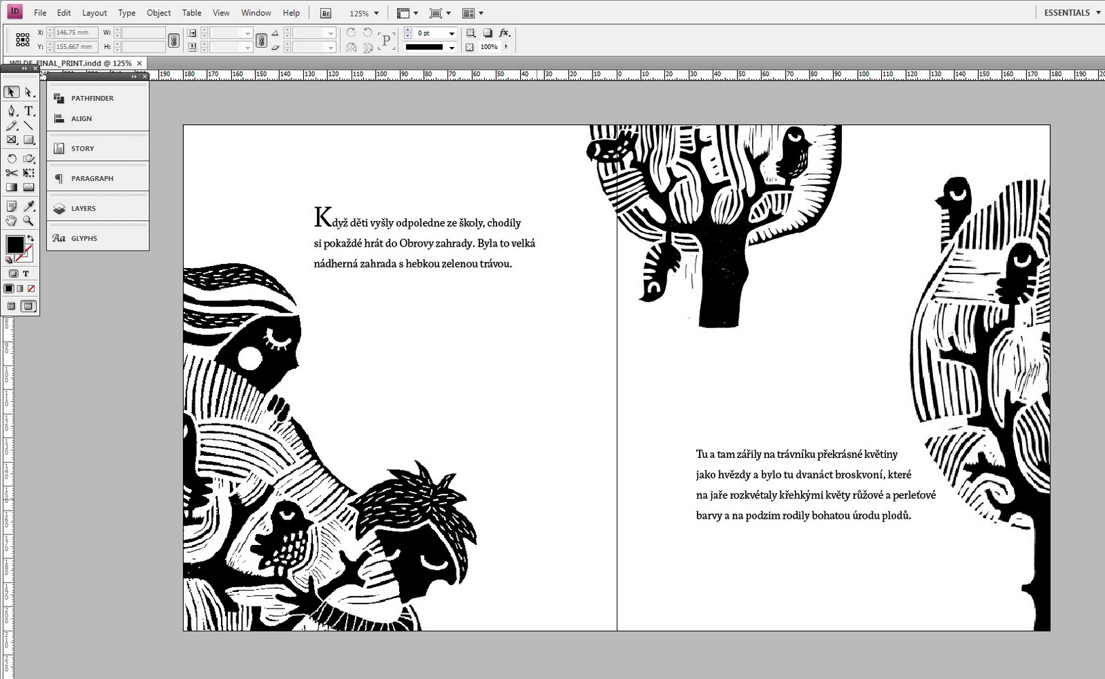Toggle formatting affects text button
The image size is (1105, 679).
[26, 274]
